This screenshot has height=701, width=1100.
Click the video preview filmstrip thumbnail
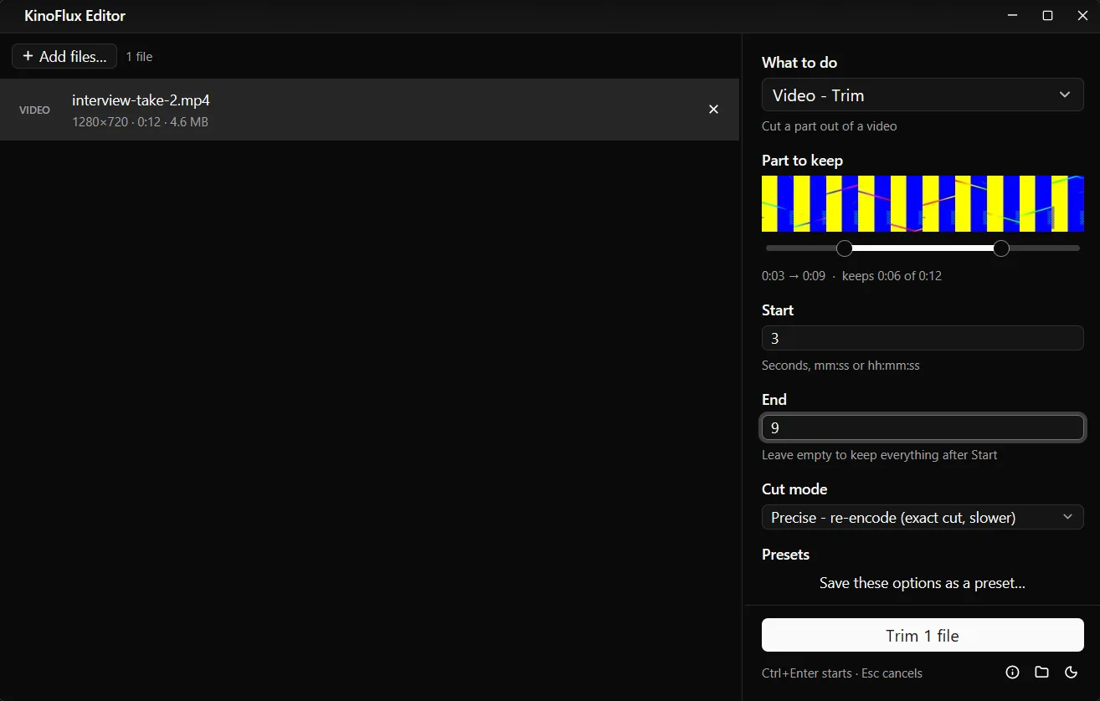pyautogui.click(x=923, y=203)
